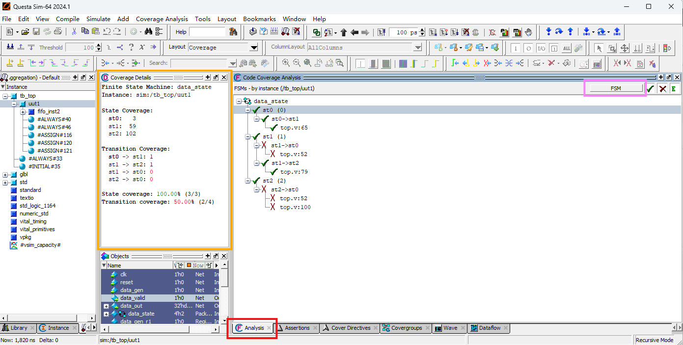The width and height of the screenshot is (683, 345).
Task: Click the Find binoculars icon
Action: [148, 31]
